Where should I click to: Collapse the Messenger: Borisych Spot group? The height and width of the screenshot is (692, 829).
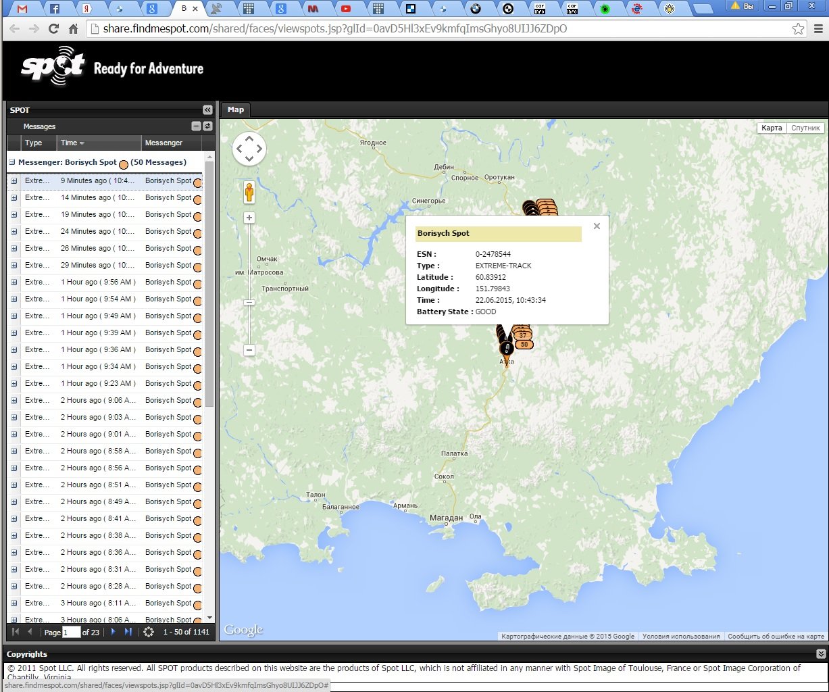point(12,163)
